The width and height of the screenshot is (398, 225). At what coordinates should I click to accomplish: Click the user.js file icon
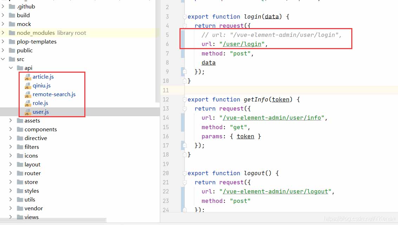click(28, 112)
